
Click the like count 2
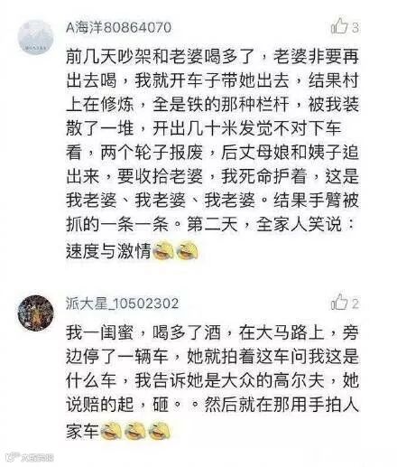pyautogui.click(x=355, y=304)
